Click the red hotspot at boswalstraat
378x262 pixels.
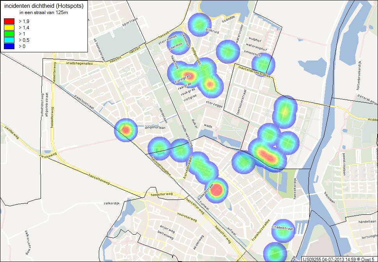click(x=217, y=190)
